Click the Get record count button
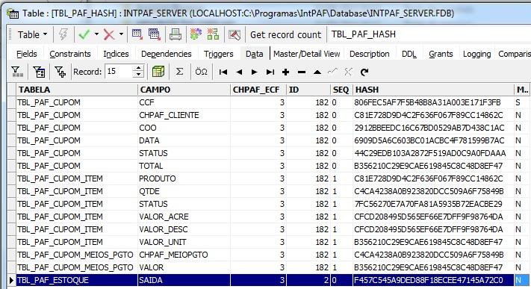The image size is (531, 289). (x=285, y=34)
